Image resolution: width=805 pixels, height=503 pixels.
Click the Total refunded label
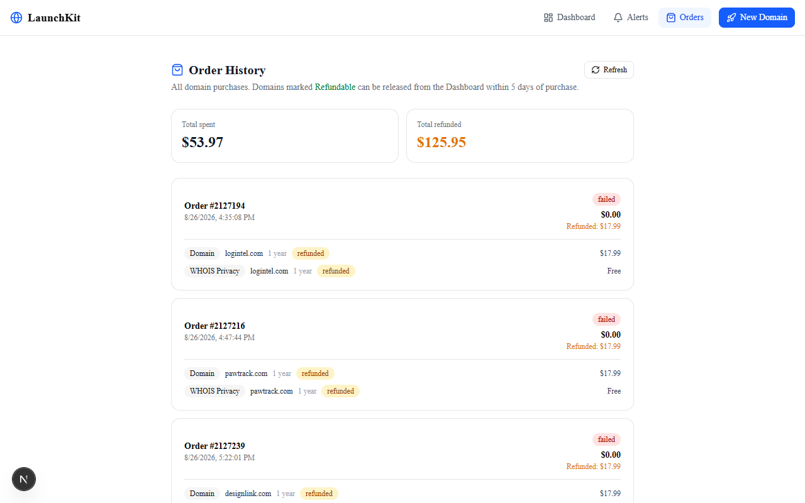[439, 124]
